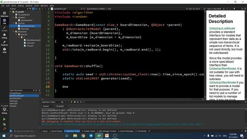247x139 pixels.
Task: Open the Window menu
Action: pos(44,6)
